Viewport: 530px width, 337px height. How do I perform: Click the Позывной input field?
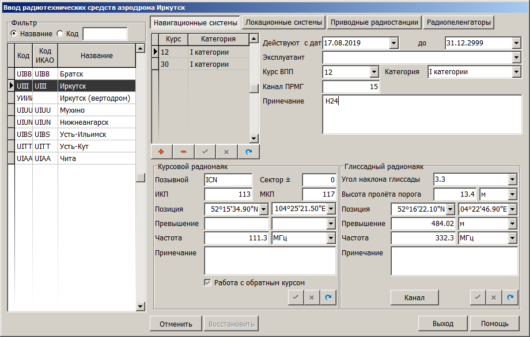(x=228, y=180)
